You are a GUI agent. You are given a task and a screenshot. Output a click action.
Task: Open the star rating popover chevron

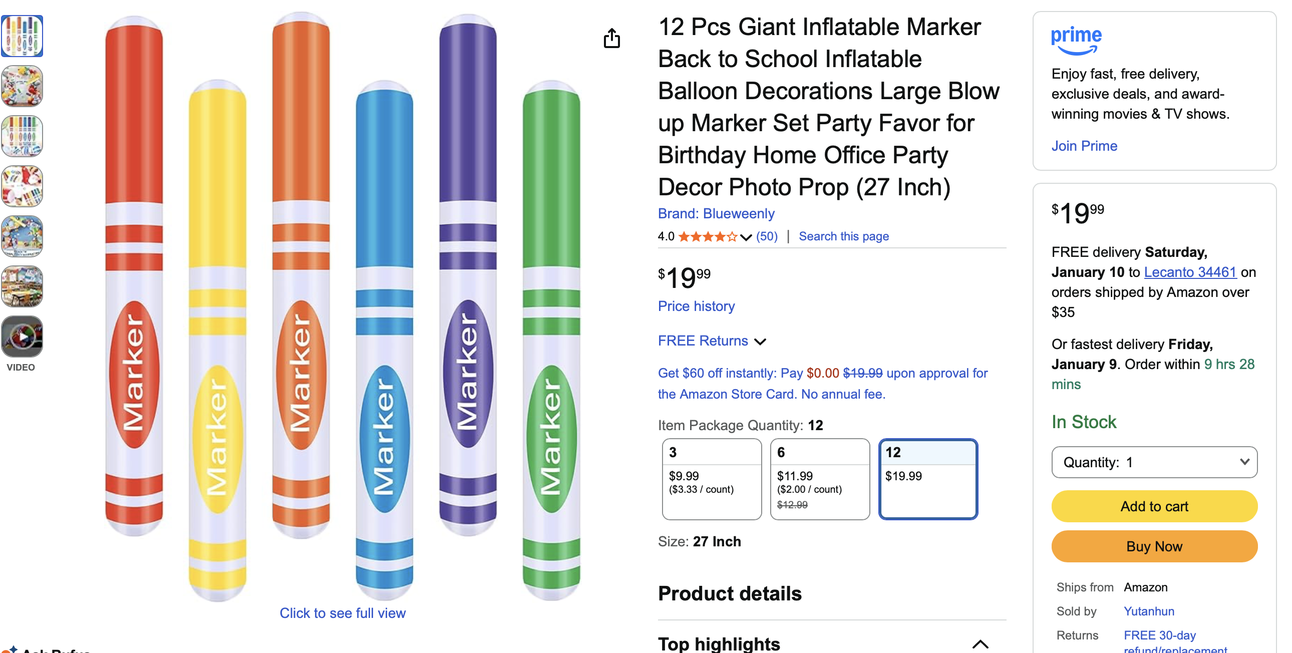point(746,237)
